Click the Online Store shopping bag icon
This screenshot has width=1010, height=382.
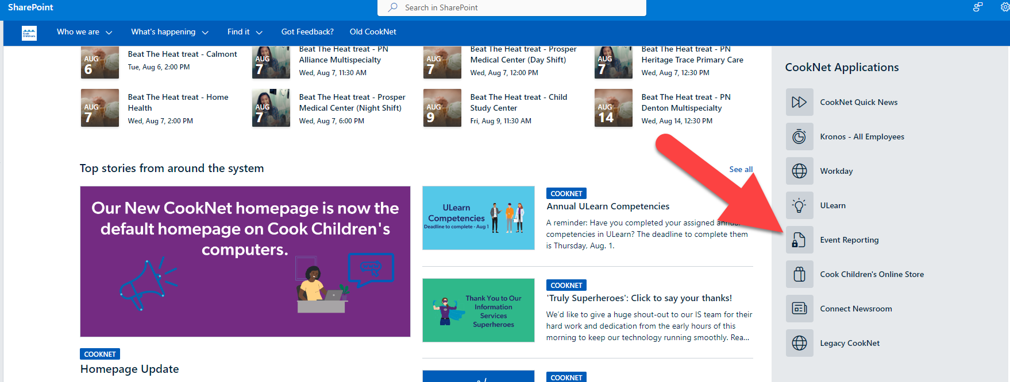pyautogui.click(x=799, y=274)
